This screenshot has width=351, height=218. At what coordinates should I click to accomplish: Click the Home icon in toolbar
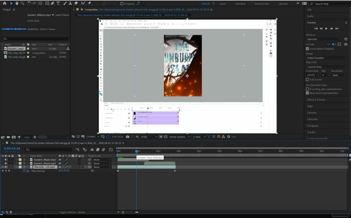[4, 3]
